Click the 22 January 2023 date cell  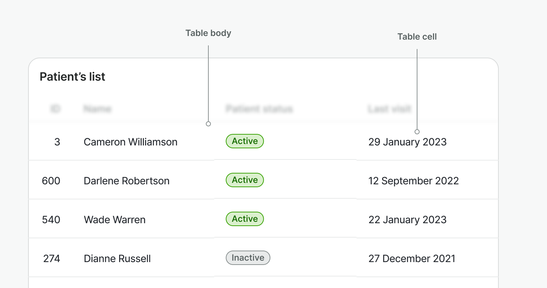(x=407, y=220)
